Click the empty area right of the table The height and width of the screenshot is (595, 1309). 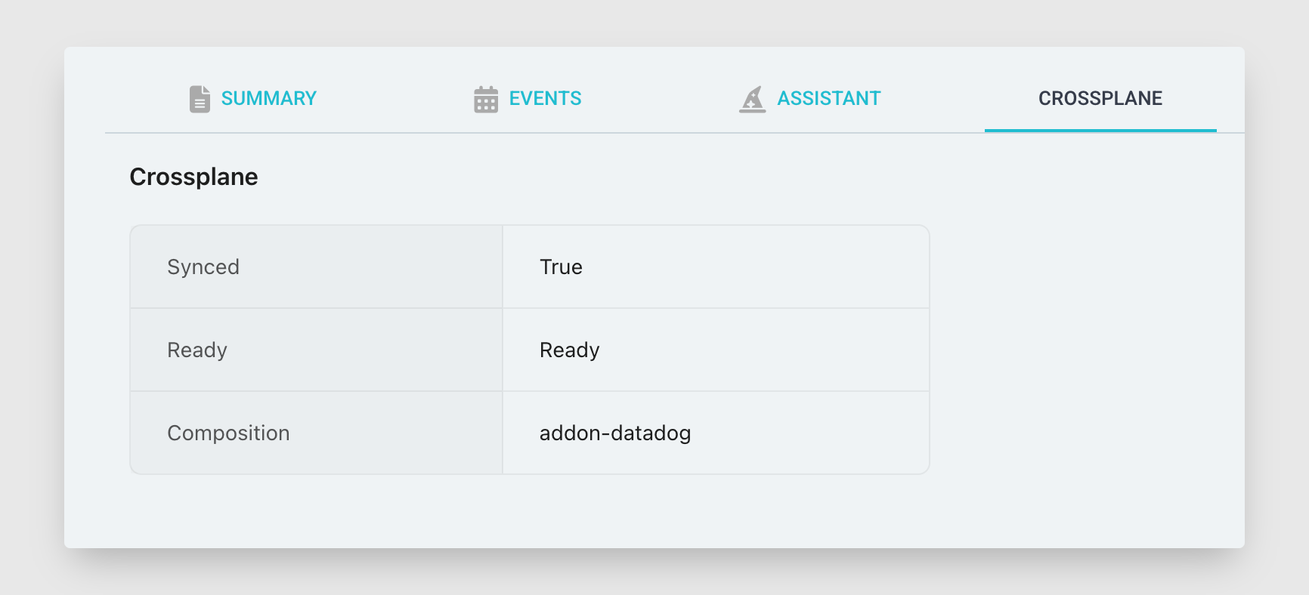click(1086, 350)
